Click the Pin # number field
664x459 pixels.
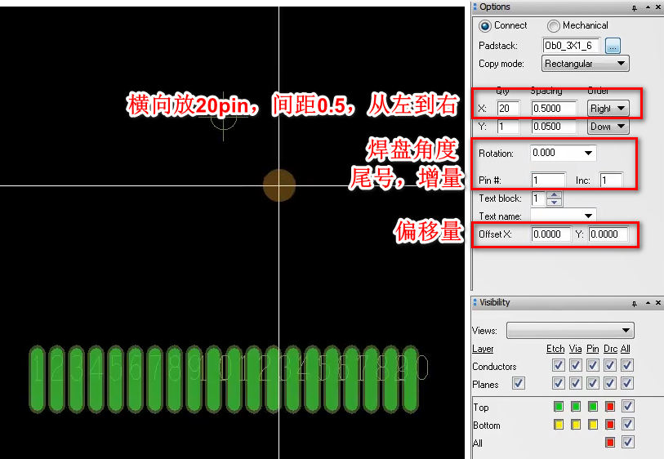(x=547, y=180)
